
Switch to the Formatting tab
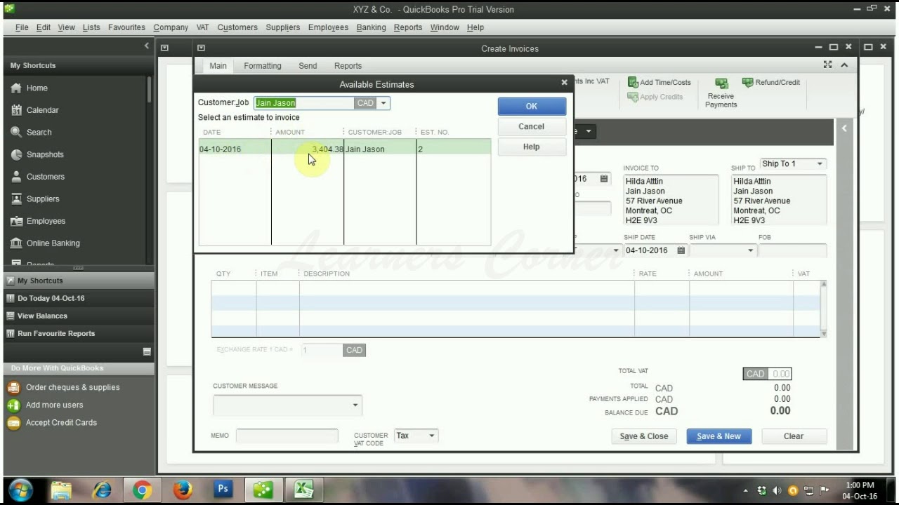tap(263, 66)
